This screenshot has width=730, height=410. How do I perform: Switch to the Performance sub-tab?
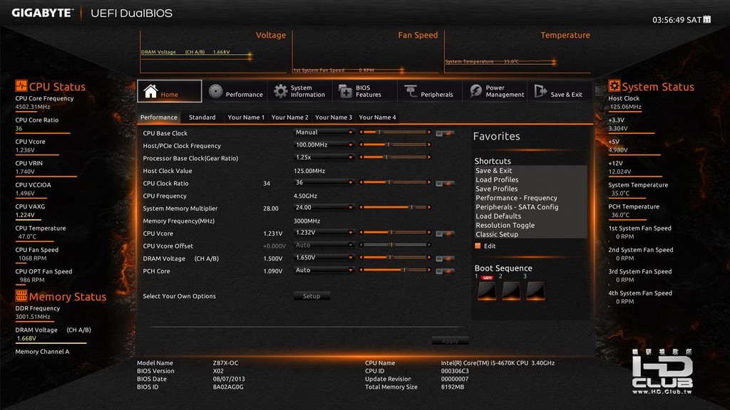159,117
